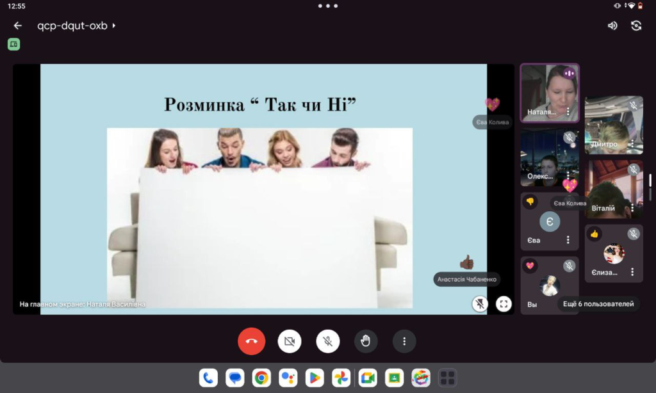656x393 pixels.
Task: Open options menu for Віталій tile
Action: point(632,208)
